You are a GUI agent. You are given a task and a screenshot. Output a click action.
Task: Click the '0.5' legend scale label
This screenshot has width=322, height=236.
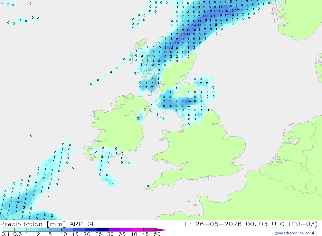pyautogui.click(x=17, y=234)
